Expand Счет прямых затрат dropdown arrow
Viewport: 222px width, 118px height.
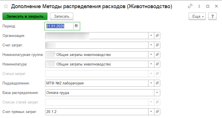point(151,112)
